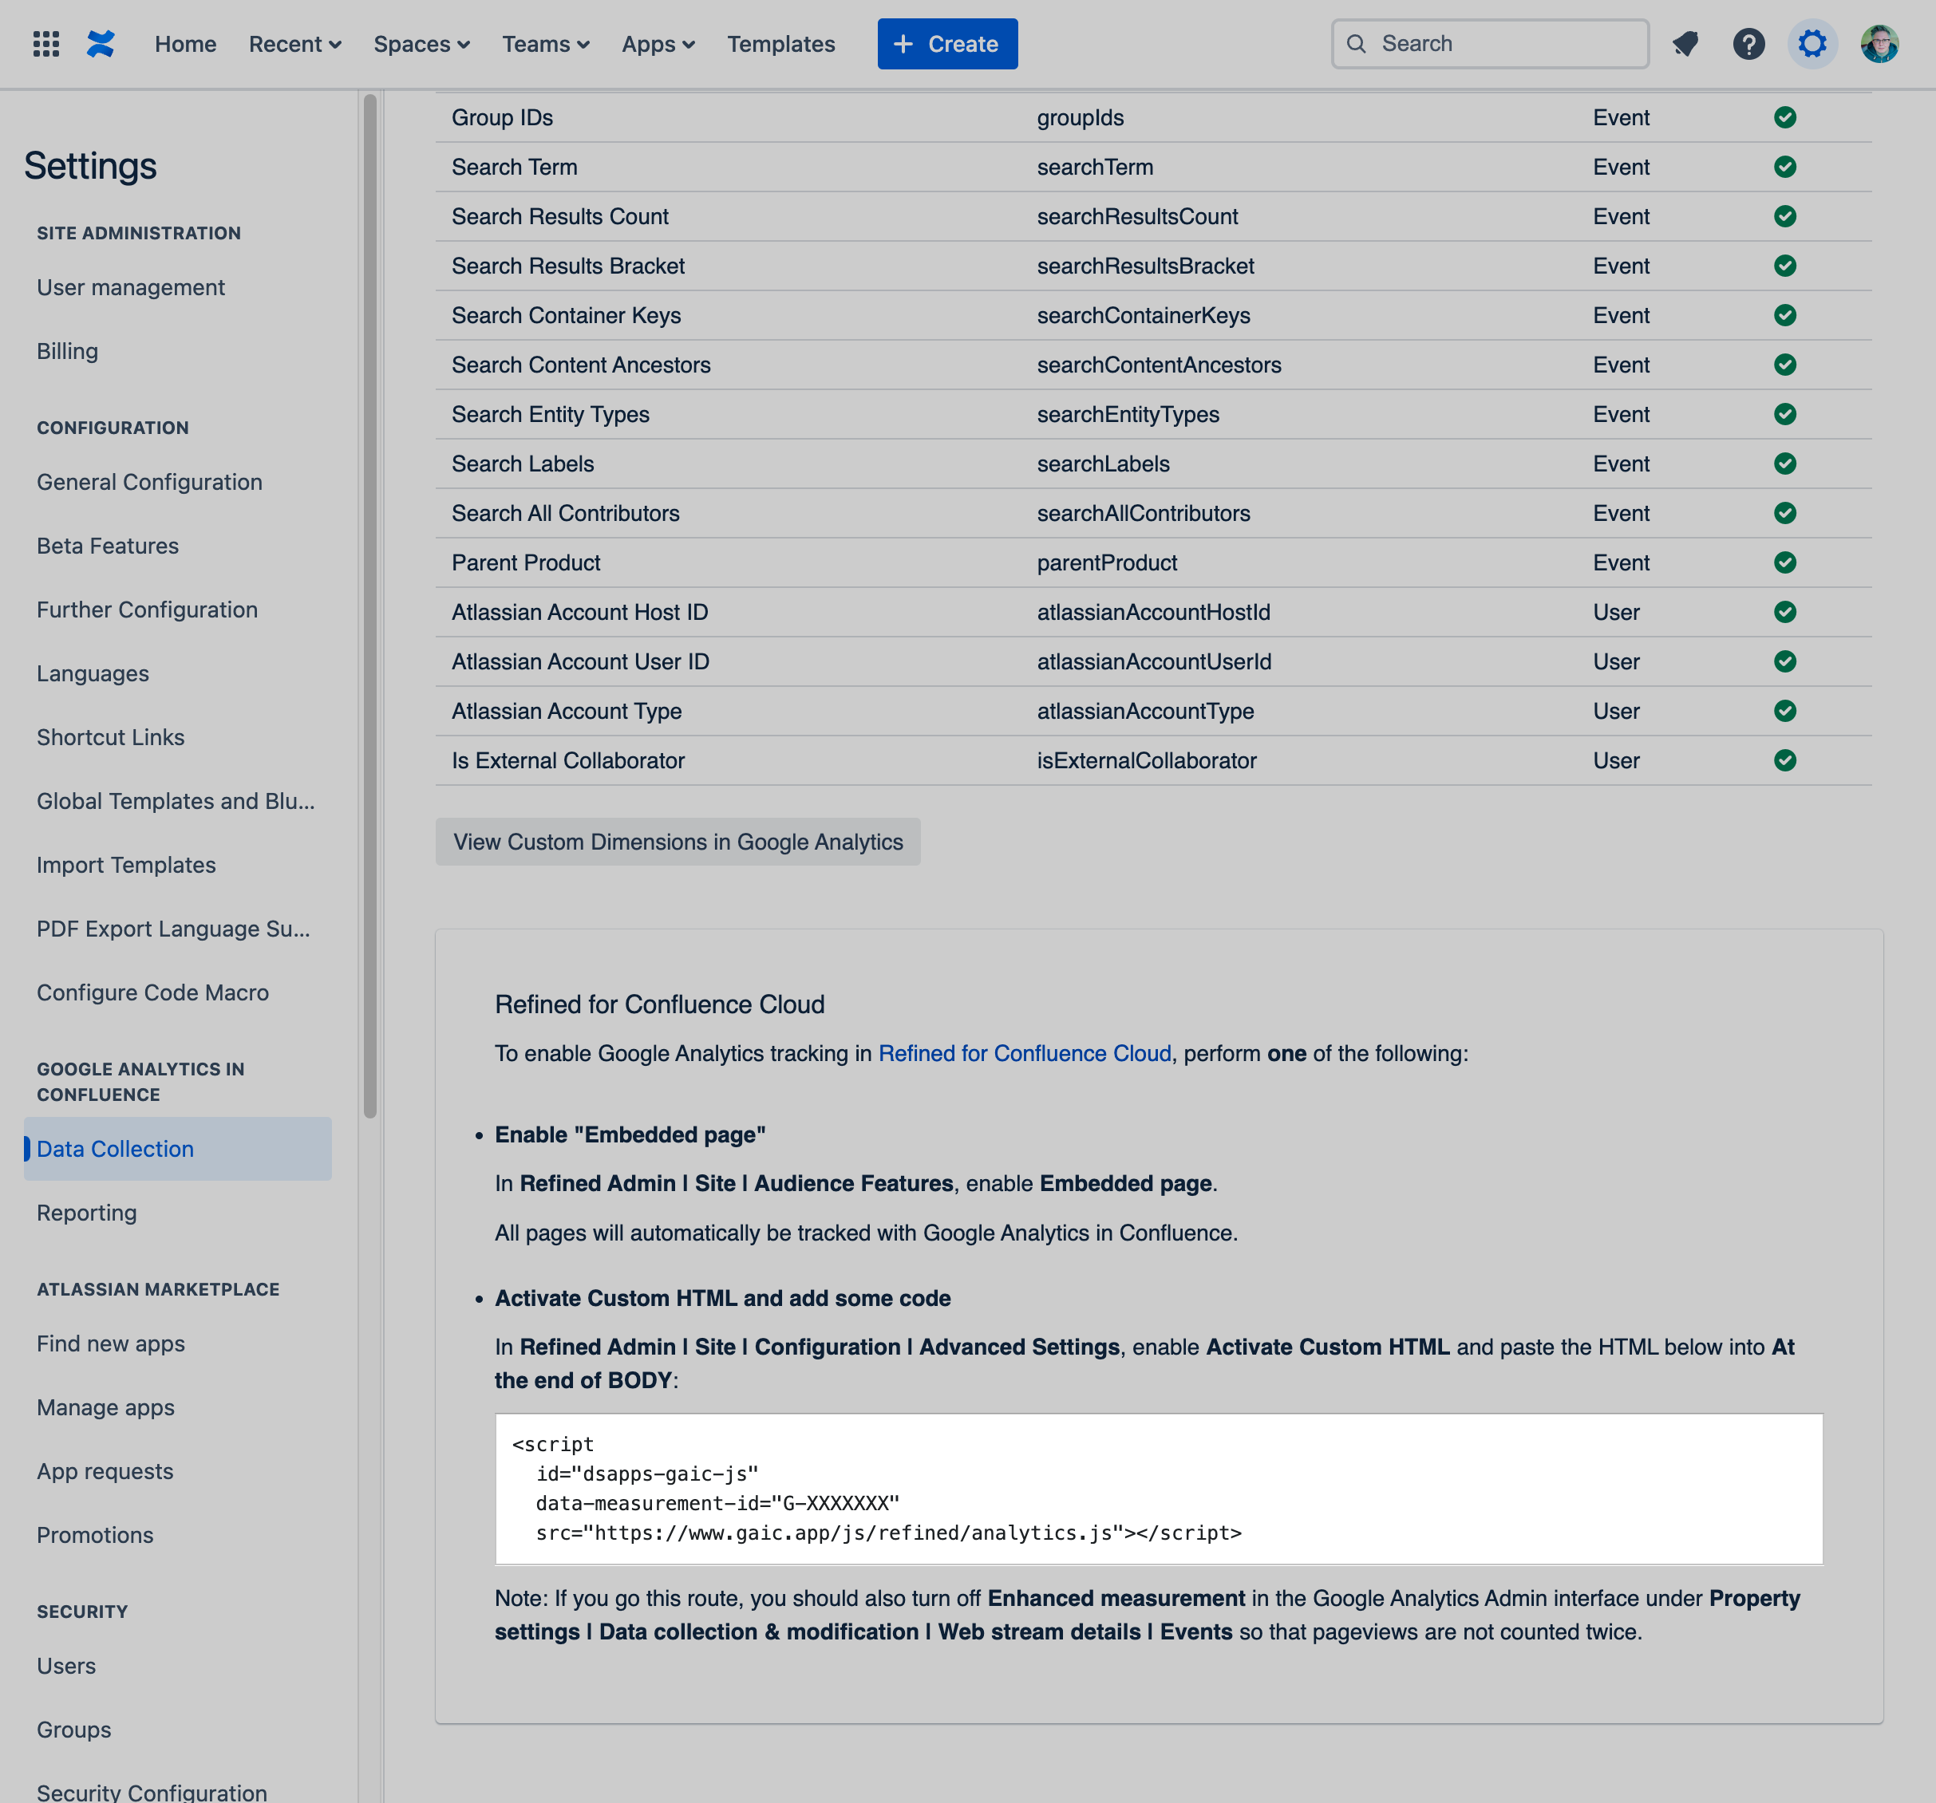Toggle the atlassianAccountType enabled checkmark
The height and width of the screenshot is (1803, 1936).
pyautogui.click(x=1785, y=710)
